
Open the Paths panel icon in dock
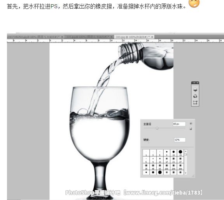click(195, 102)
